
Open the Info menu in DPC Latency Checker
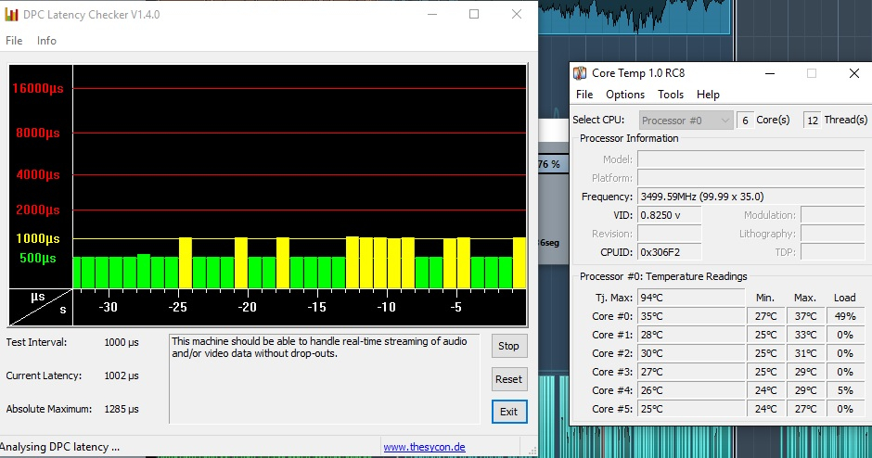tap(46, 41)
